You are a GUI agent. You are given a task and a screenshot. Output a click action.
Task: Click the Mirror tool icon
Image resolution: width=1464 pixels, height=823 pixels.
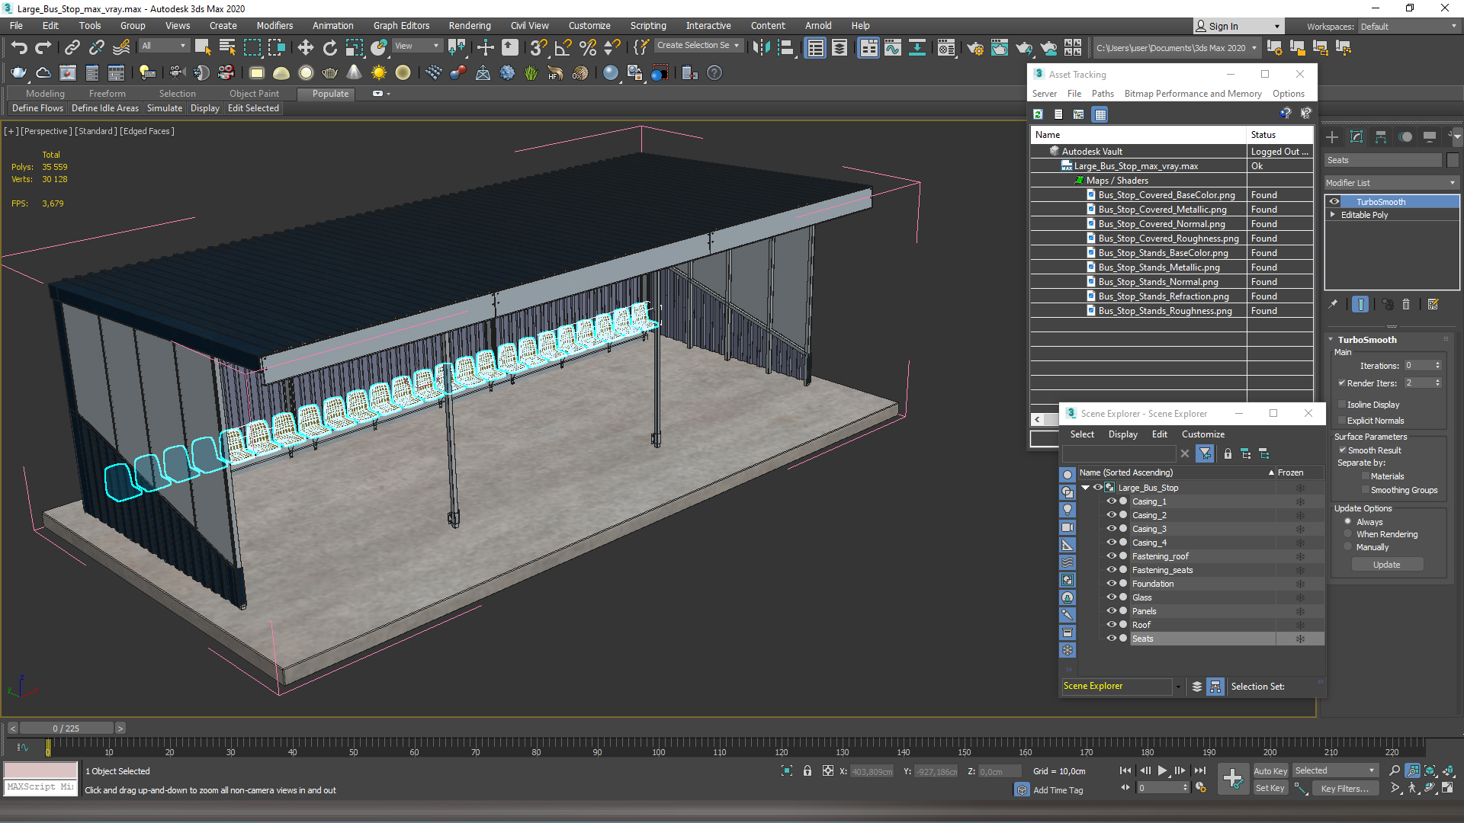point(761,47)
